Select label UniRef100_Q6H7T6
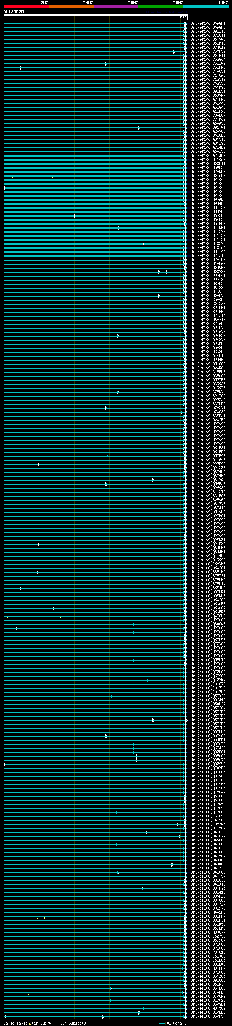Image resolution: width=232 pixels, height=1026 pixels. coord(208,320)
